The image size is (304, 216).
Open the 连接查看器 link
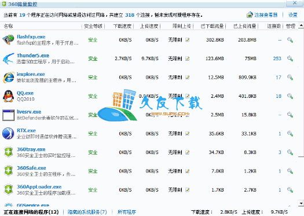tap(266, 15)
